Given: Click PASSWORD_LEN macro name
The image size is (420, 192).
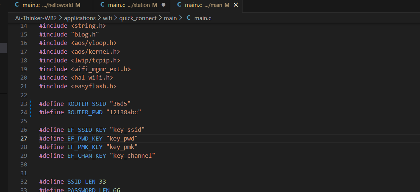Looking at the screenshot, I should coord(89,190).
